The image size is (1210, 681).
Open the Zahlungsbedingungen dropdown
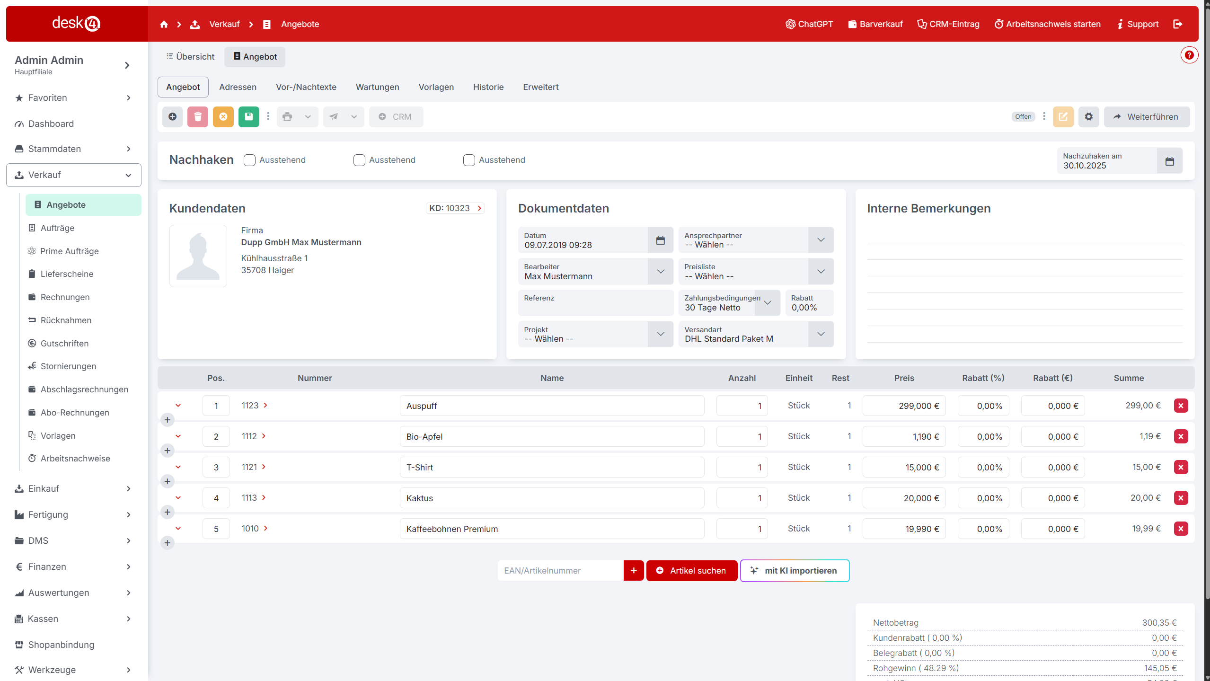(768, 302)
